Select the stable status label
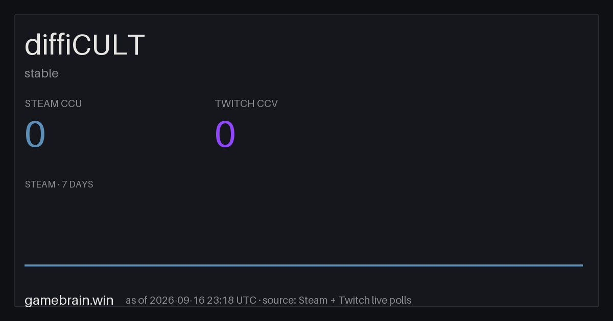This screenshot has height=321, width=613. [41, 73]
